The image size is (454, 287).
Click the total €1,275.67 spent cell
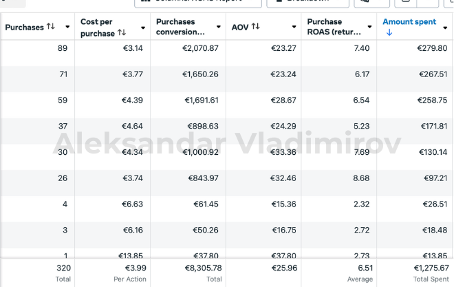click(x=430, y=268)
